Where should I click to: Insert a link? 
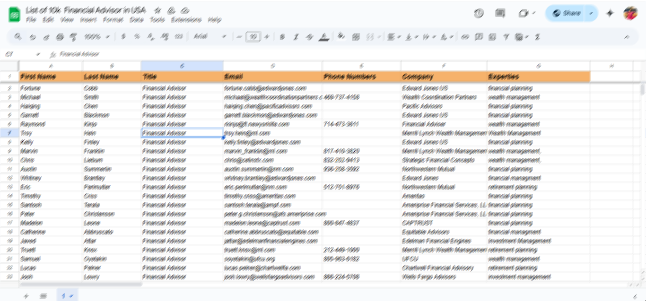click(465, 37)
